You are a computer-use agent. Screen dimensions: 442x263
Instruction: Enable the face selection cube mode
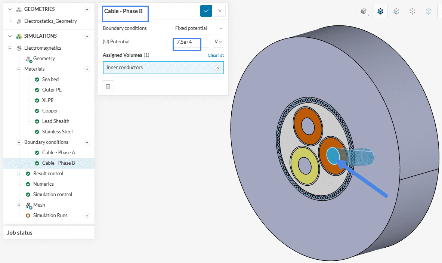pyautogui.click(x=396, y=11)
